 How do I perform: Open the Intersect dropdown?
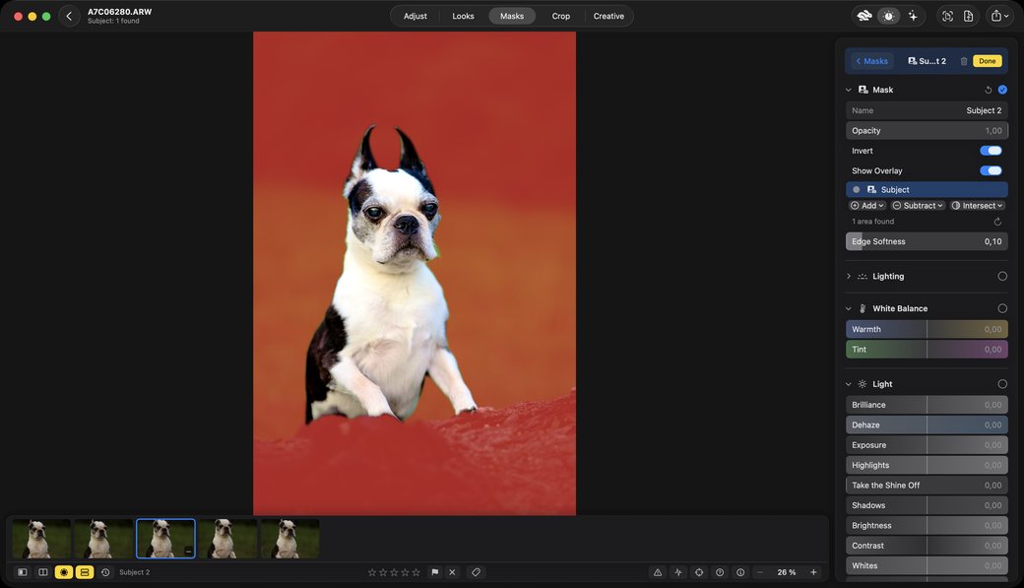(977, 205)
